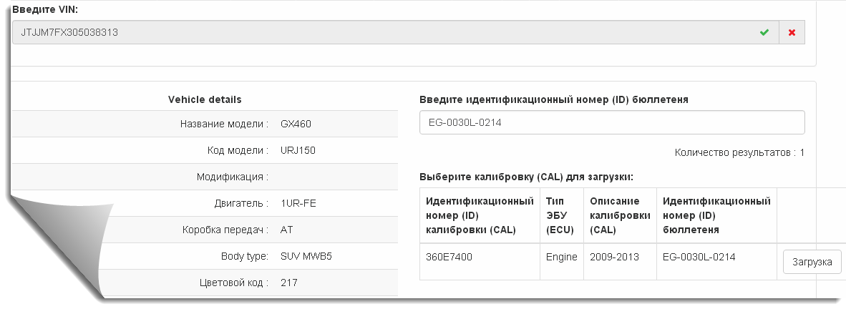Click the Engine ECU type cell

[561, 257]
